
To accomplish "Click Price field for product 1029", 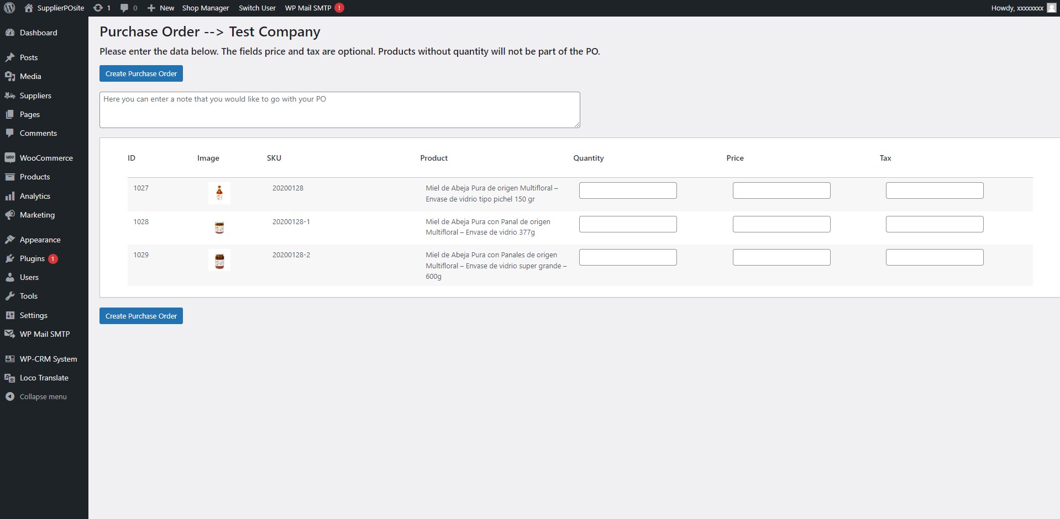I will tap(781, 257).
